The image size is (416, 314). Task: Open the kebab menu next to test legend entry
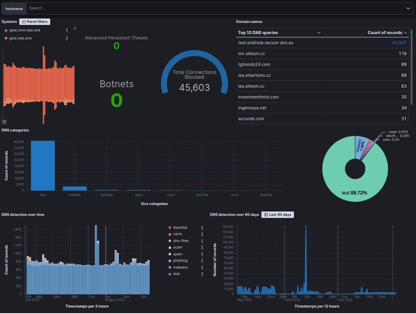[x=202, y=273]
